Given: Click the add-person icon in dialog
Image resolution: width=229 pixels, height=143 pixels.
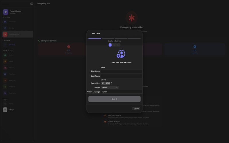Looking at the screenshot, I should click(x=121, y=54).
